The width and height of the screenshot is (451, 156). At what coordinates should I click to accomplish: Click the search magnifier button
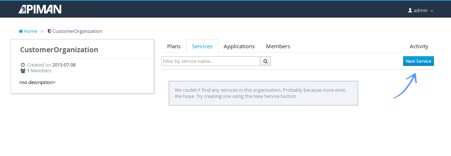tap(265, 61)
